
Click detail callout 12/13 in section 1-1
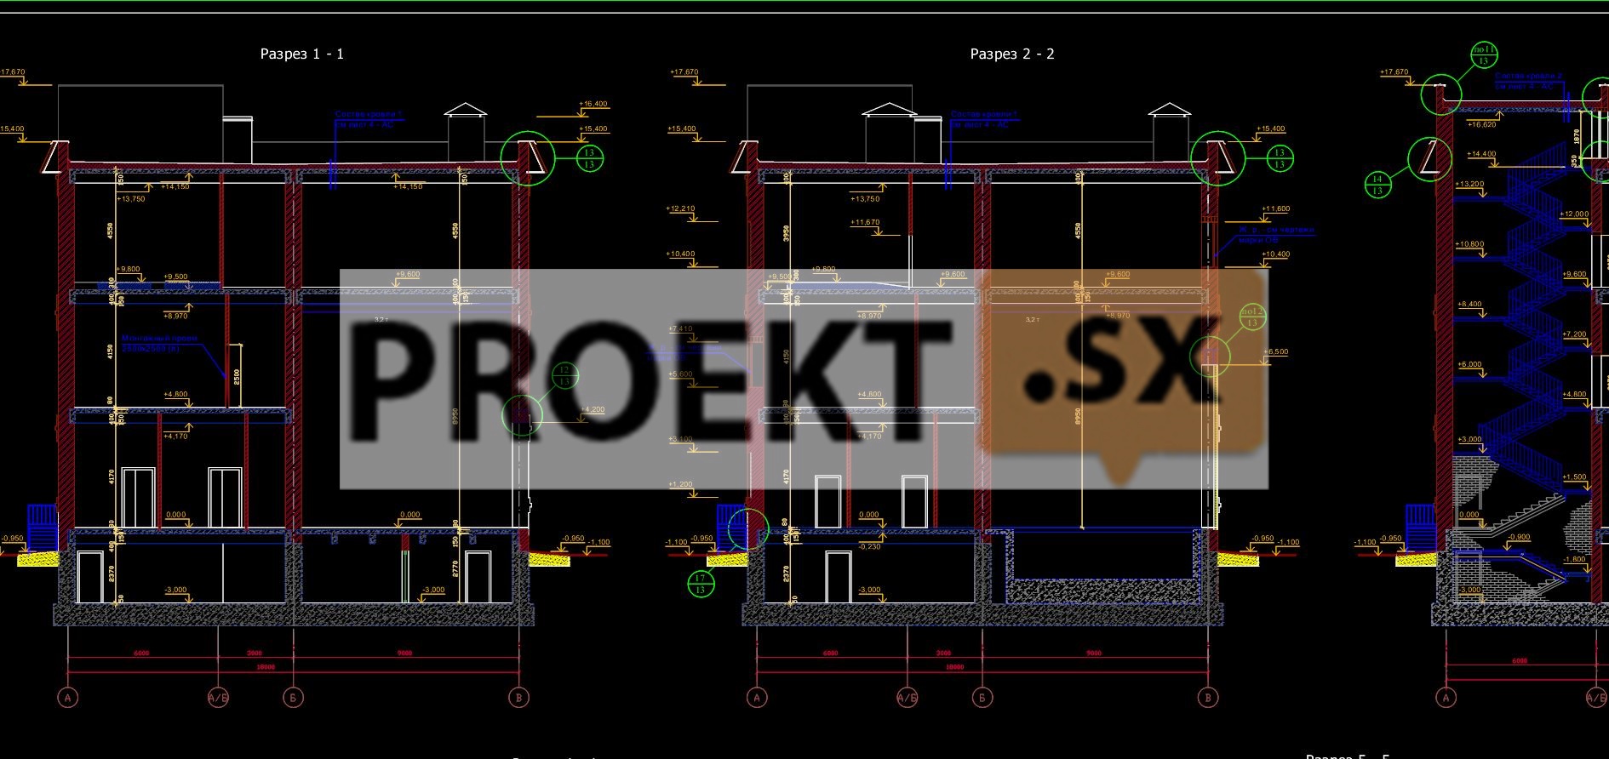pyautogui.click(x=564, y=375)
